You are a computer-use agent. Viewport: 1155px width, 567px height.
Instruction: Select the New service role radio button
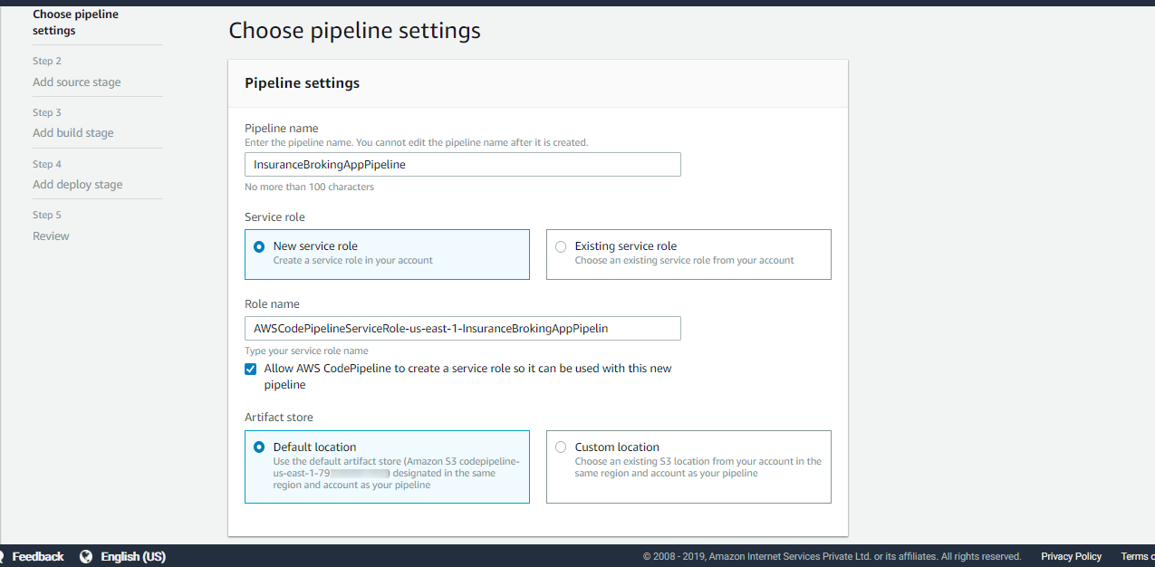259,246
